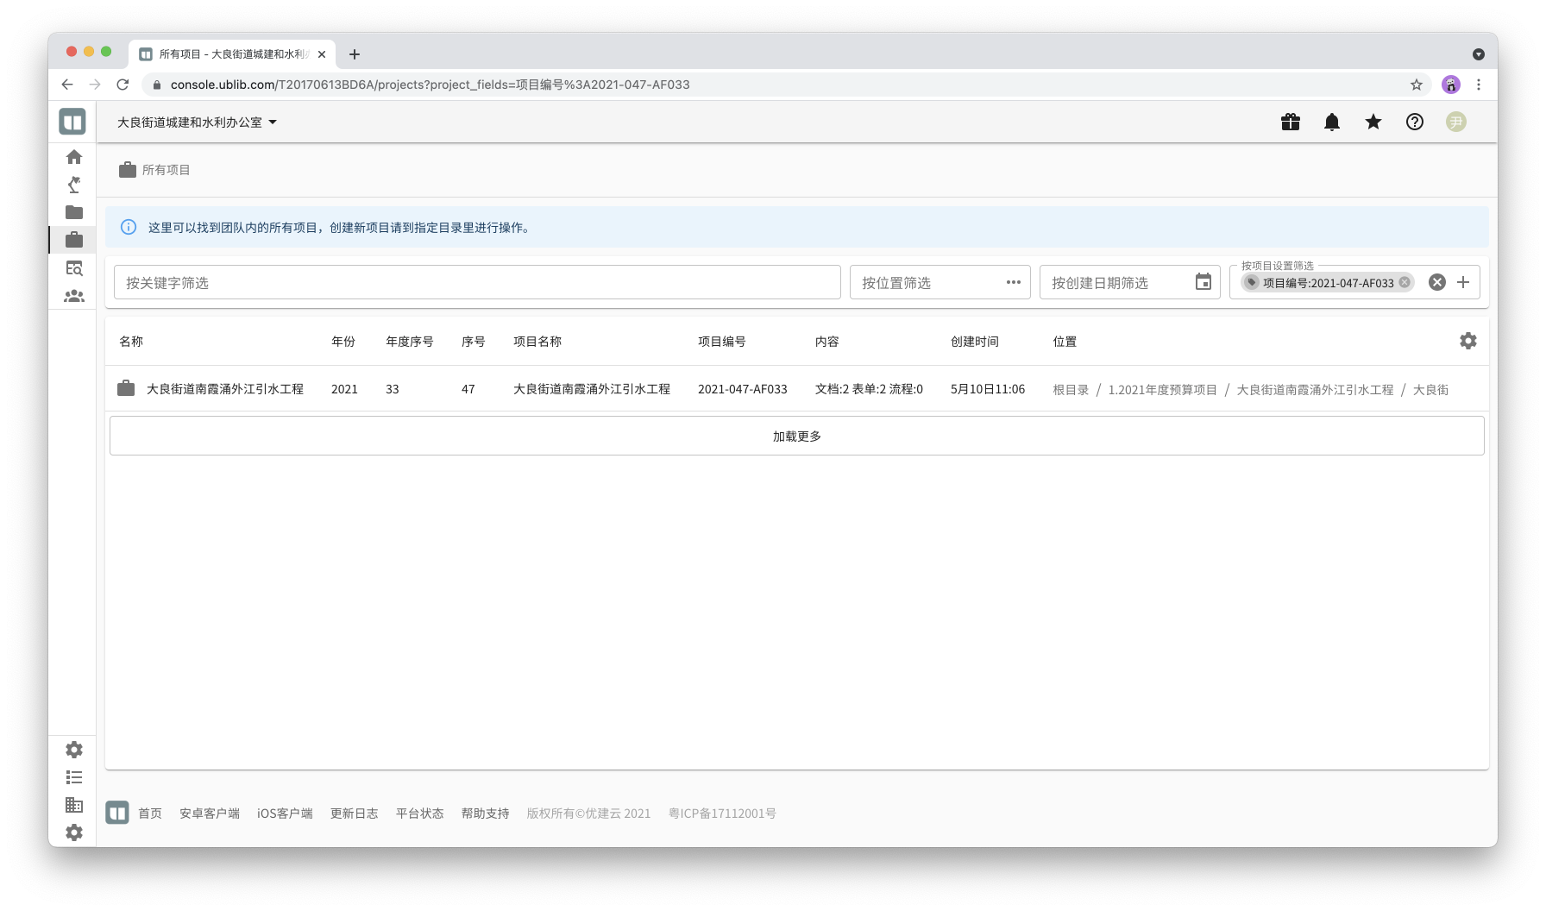Open starred favorites in header
This screenshot has width=1546, height=911.
(x=1373, y=123)
